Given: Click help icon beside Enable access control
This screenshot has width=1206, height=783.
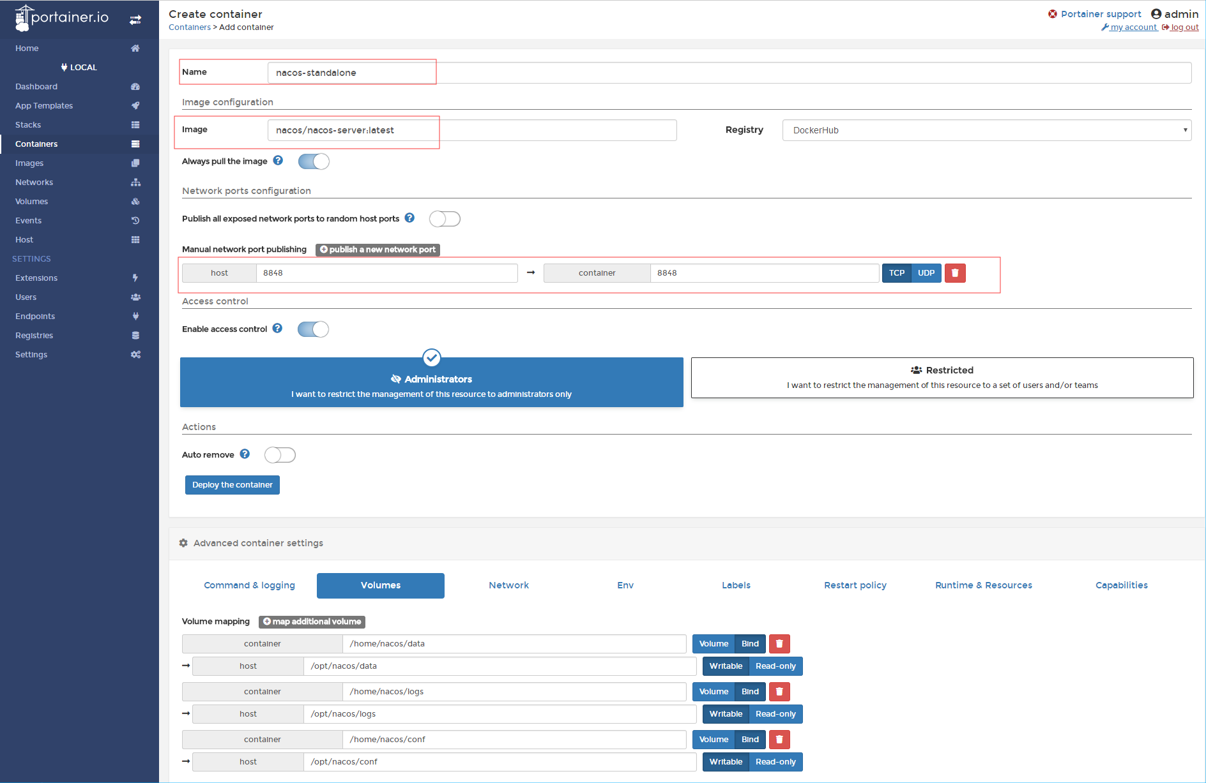Looking at the screenshot, I should [x=277, y=329].
